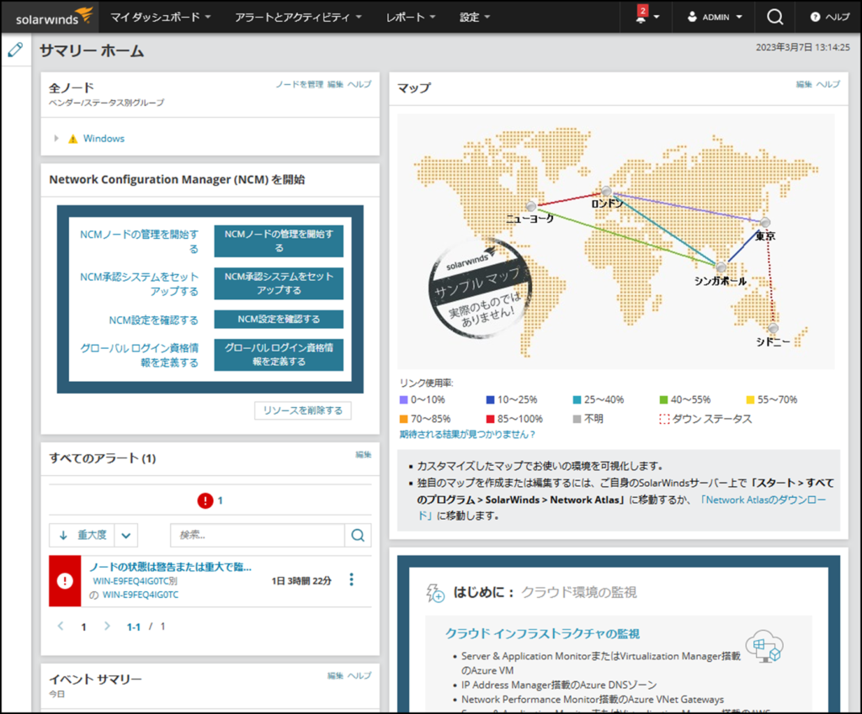Click the search magnifier in top bar
862x714 pixels.
tap(774, 17)
